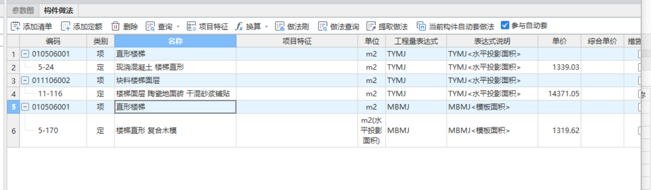Screen dimensions: 651x190
Task: Click name cell 块料楼梯面层
Action: click(175, 81)
